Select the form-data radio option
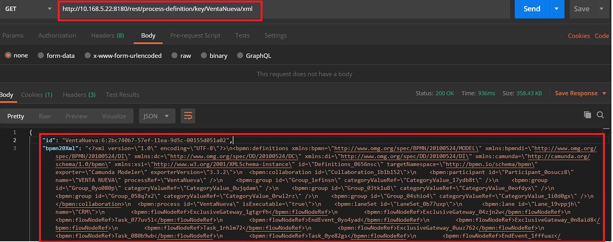This screenshot has width=613, height=242. coord(41,56)
